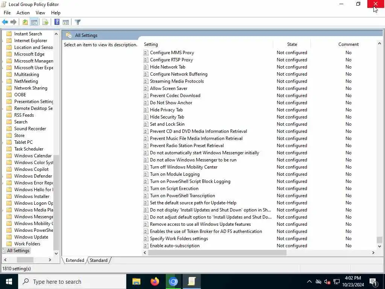Click the taskbar search box
The width and height of the screenshot is (385, 289).
[72, 281]
